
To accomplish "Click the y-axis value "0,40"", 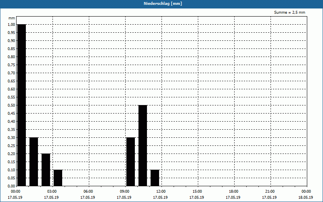I will pyautogui.click(x=11, y=122).
